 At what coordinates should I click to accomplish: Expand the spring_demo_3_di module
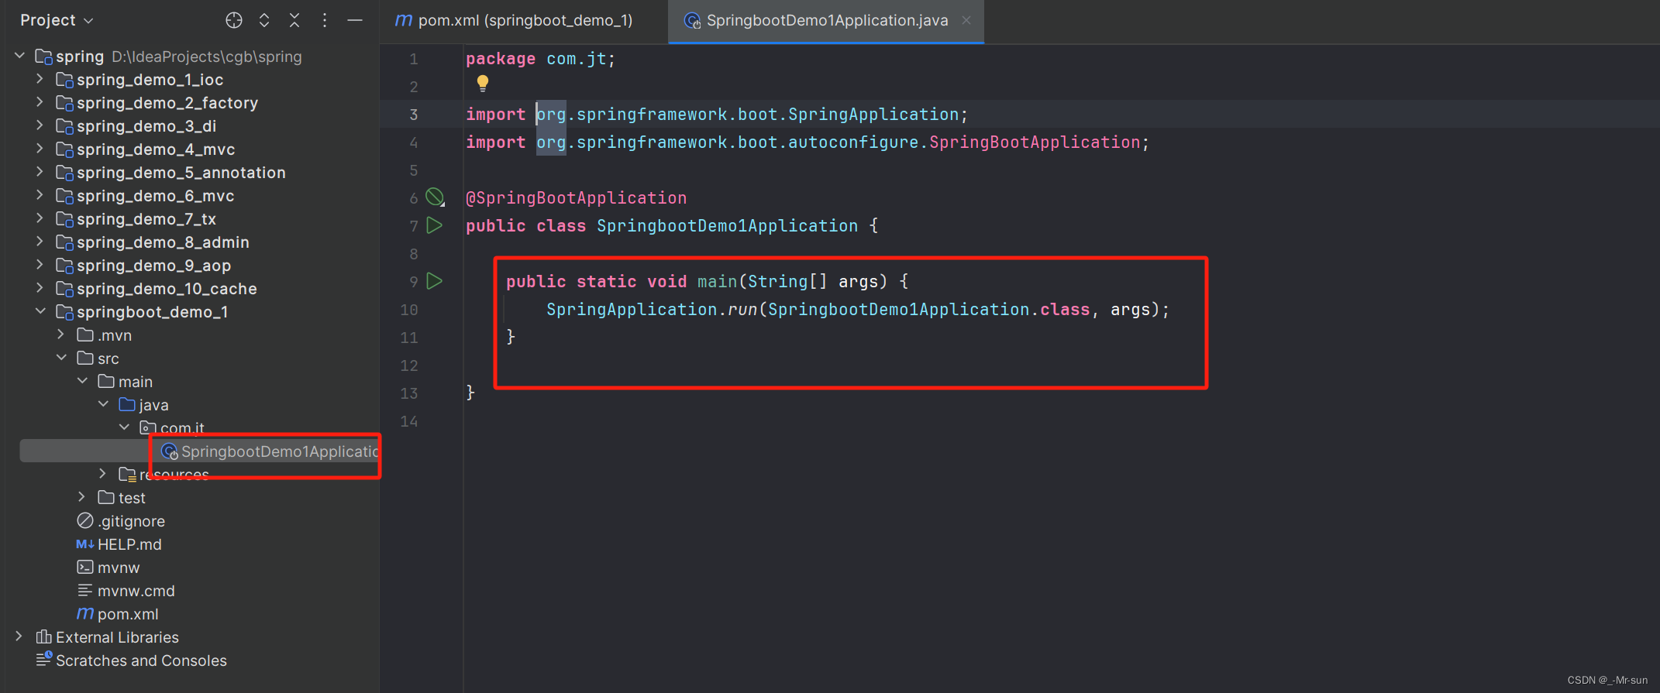pos(40,125)
